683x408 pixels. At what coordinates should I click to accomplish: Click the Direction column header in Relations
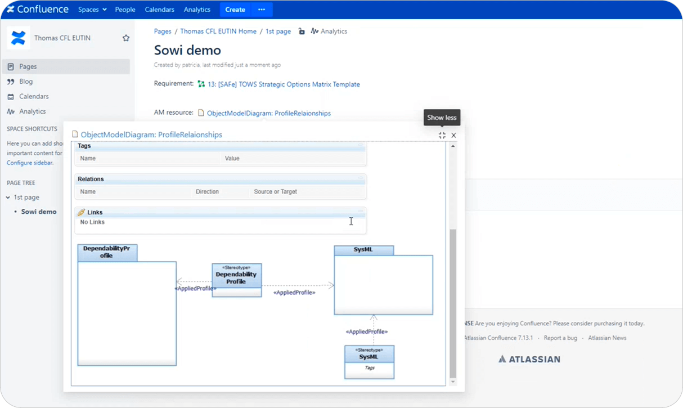coord(207,192)
